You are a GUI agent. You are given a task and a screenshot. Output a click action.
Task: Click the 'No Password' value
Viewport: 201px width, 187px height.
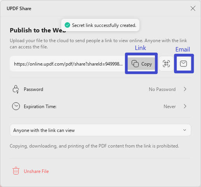(x=162, y=89)
